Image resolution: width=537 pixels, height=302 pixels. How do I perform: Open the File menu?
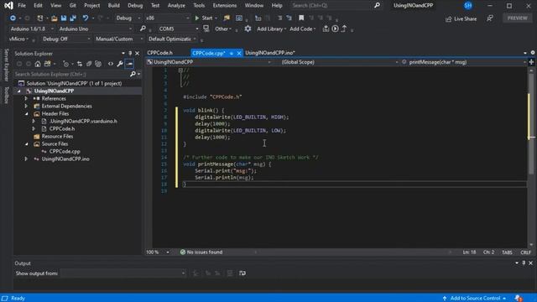click(x=22, y=6)
